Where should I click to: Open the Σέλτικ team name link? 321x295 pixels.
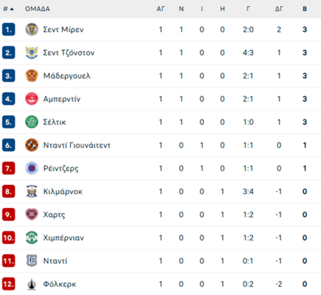click(55, 122)
